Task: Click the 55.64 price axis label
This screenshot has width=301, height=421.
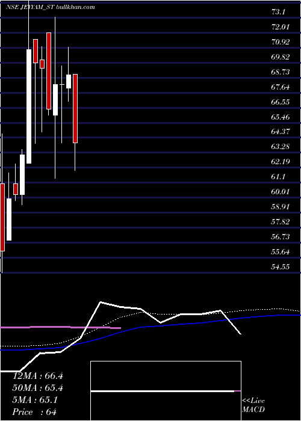Action: click(x=281, y=252)
